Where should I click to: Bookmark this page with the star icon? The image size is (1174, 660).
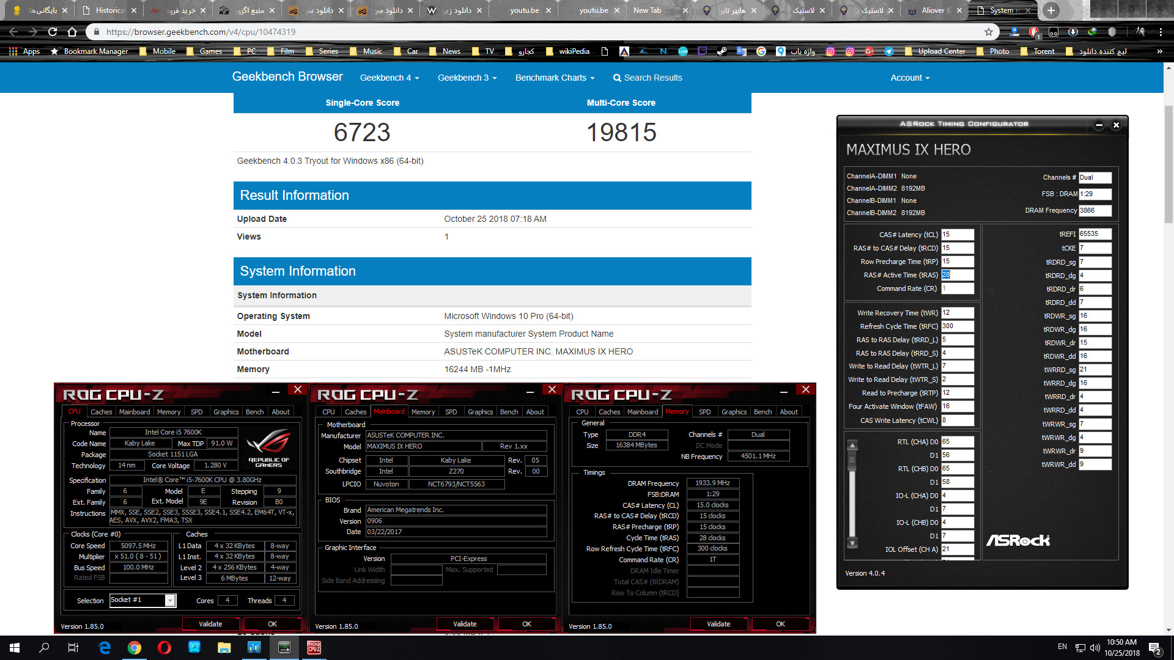[x=989, y=32]
